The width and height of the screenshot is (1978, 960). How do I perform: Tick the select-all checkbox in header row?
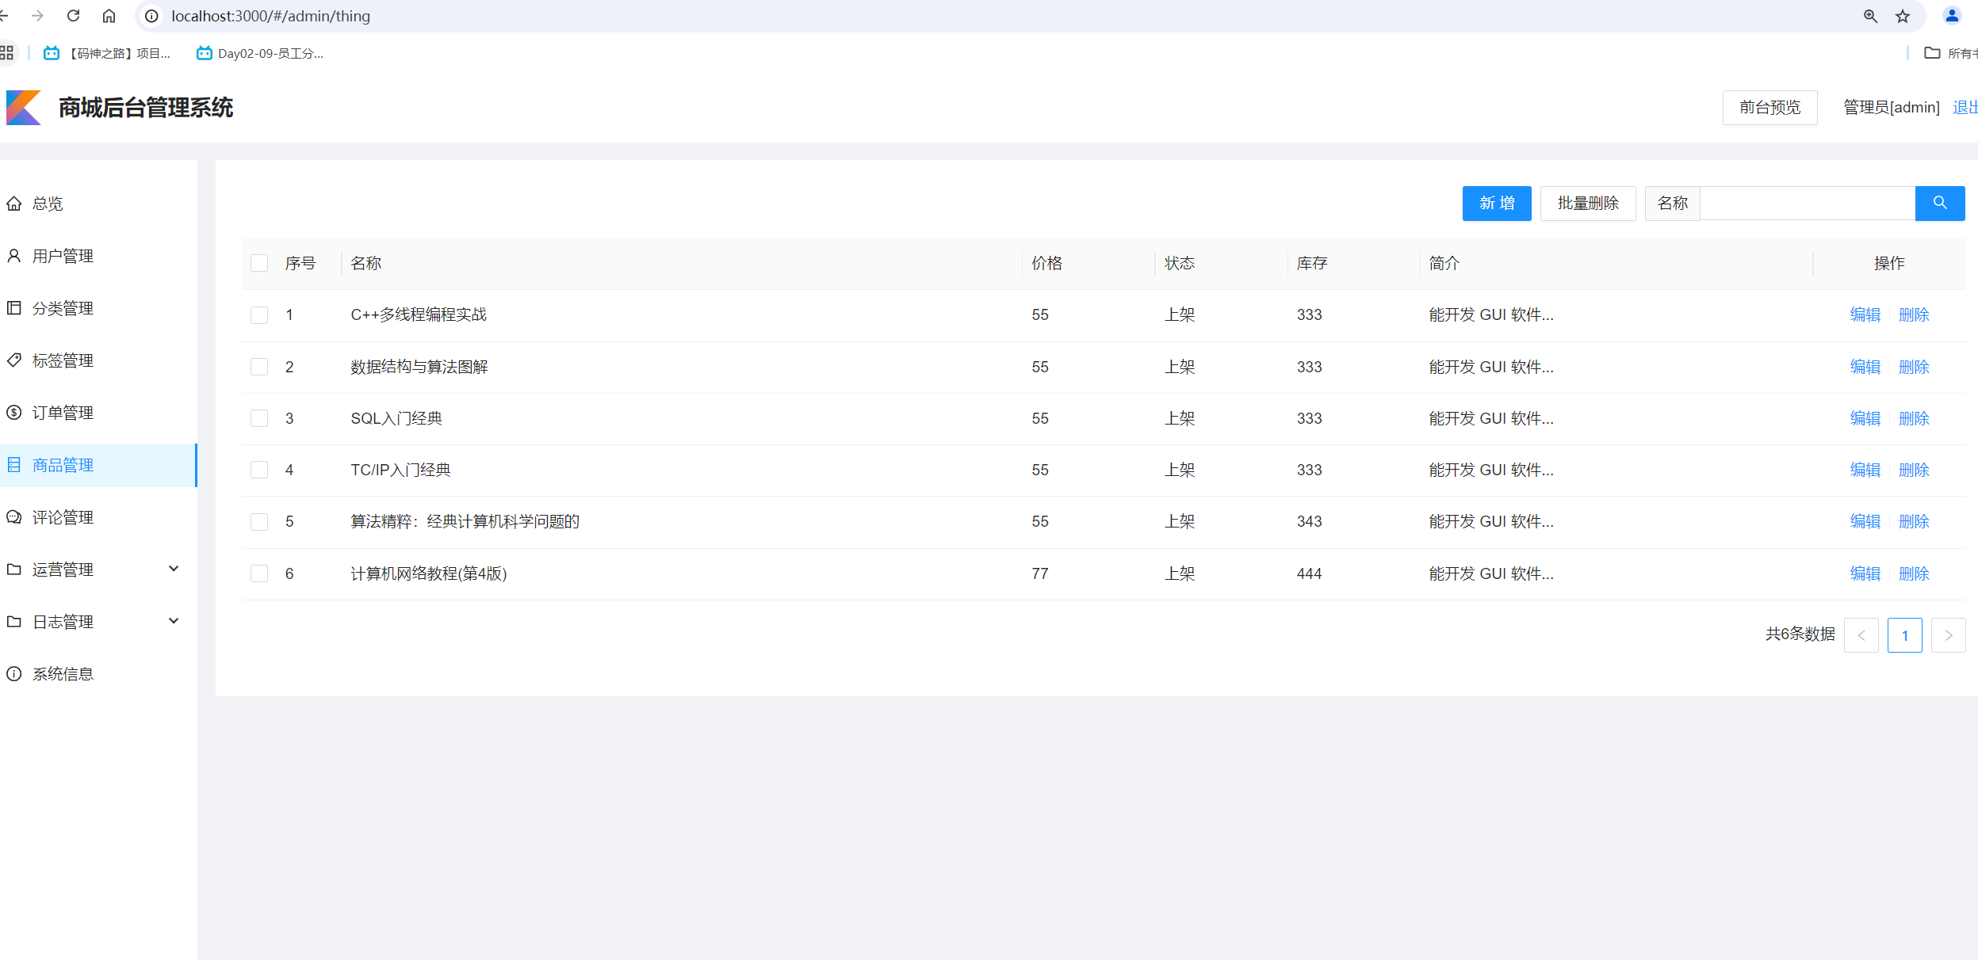coord(259,263)
